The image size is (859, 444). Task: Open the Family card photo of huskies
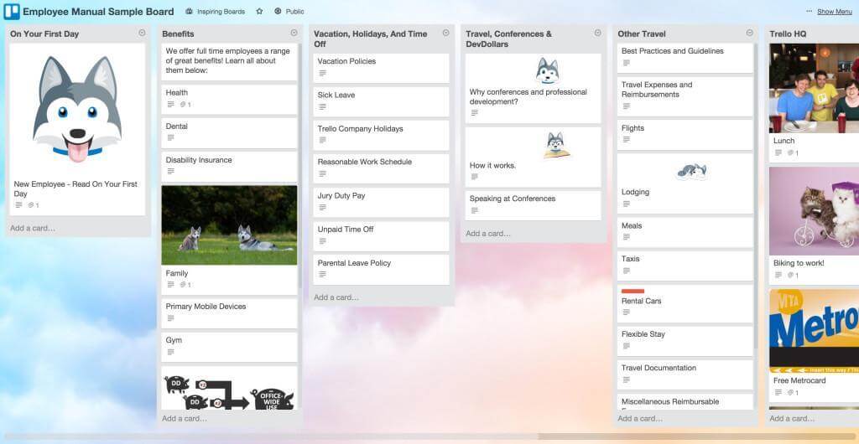(x=229, y=225)
